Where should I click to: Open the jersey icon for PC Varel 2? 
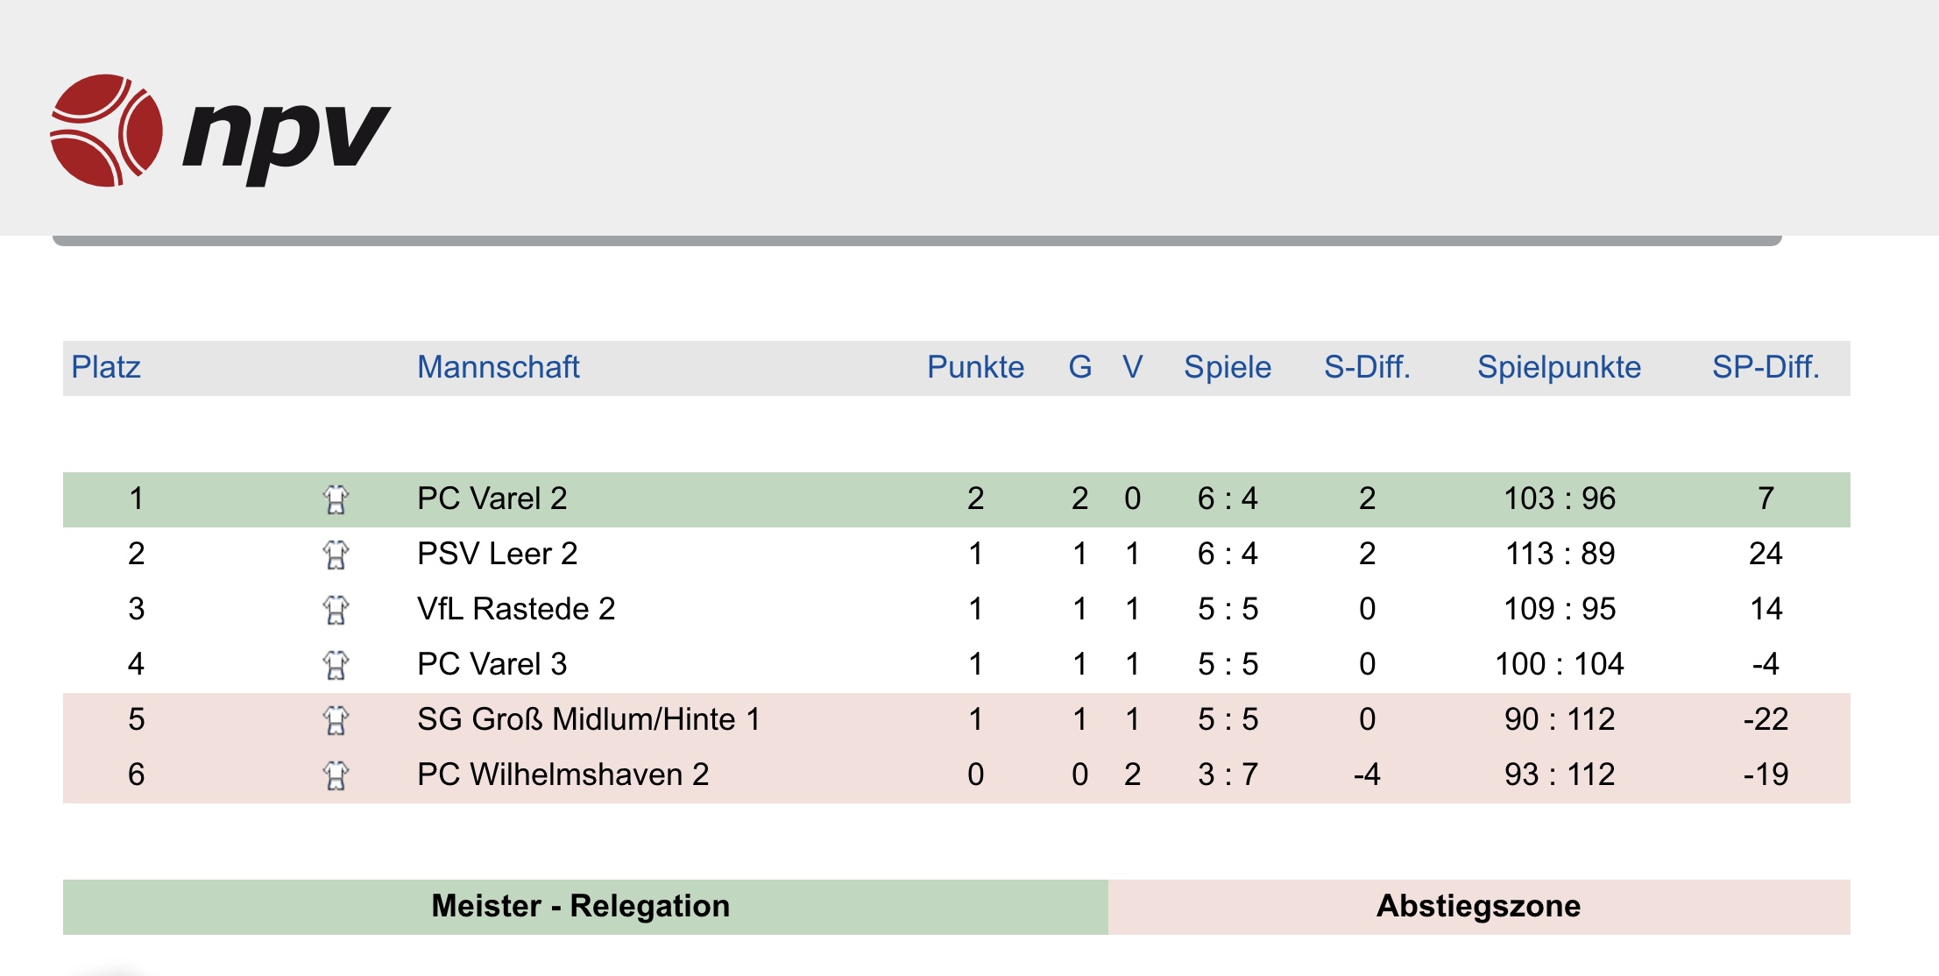[336, 499]
